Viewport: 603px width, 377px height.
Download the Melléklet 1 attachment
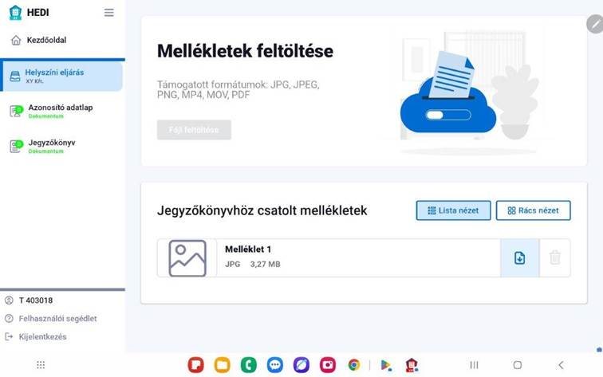click(519, 258)
